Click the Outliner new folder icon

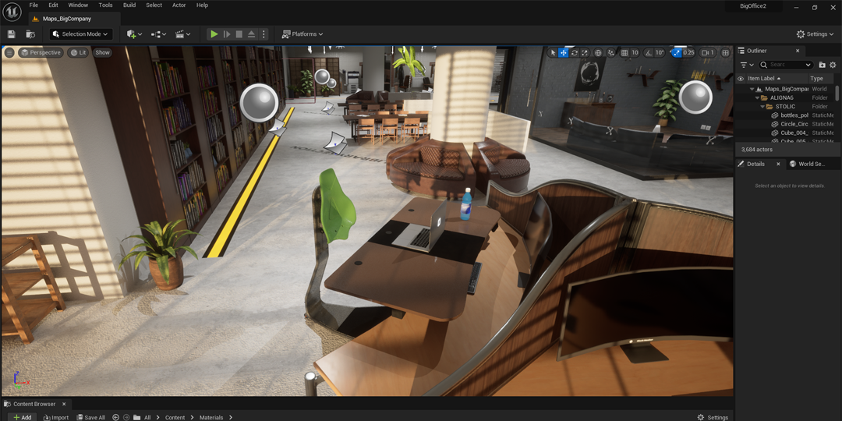pos(822,65)
